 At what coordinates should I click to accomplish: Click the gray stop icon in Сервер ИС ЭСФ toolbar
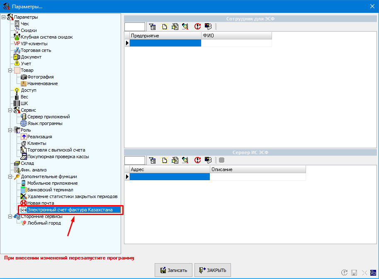pos(221,160)
